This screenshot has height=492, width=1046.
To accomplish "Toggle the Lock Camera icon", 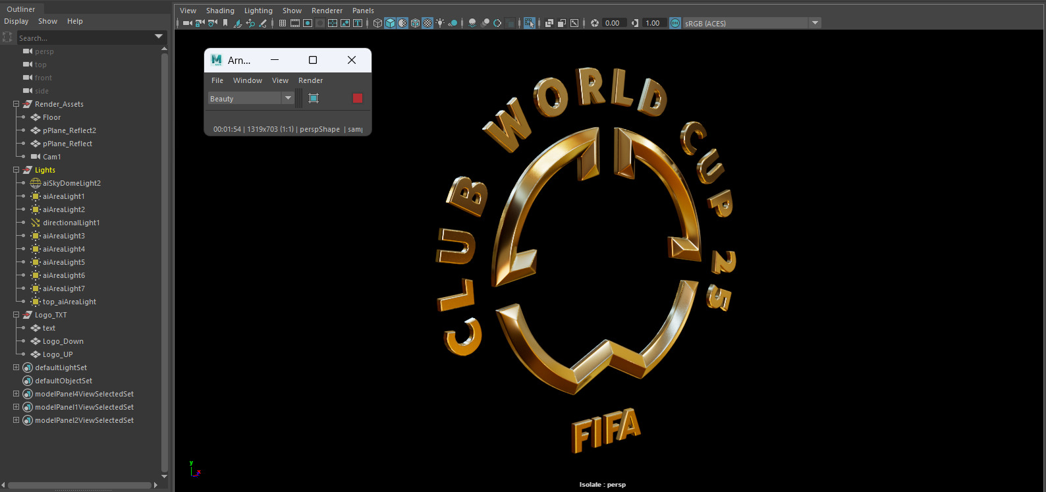I will (x=200, y=23).
